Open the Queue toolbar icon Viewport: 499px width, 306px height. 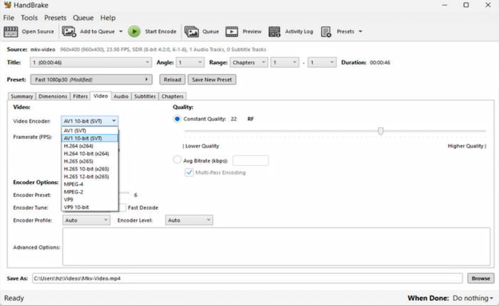191,32
